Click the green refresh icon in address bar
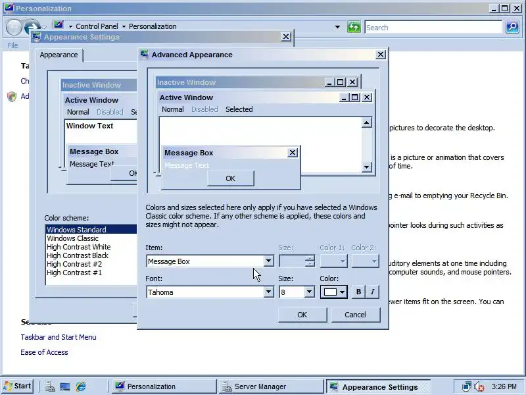 point(354,27)
